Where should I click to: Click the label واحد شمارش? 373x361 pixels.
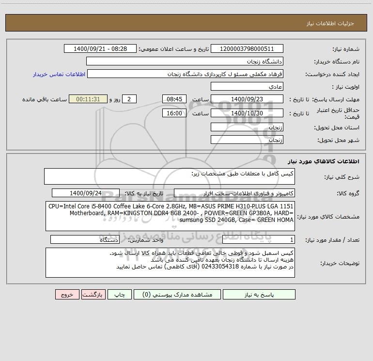pos(146,240)
